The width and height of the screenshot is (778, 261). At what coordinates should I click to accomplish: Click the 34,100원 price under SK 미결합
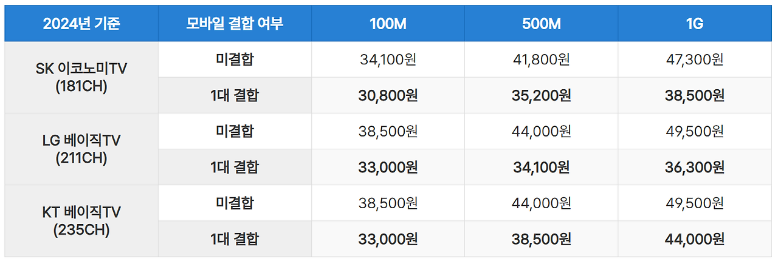tap(388, 59)
